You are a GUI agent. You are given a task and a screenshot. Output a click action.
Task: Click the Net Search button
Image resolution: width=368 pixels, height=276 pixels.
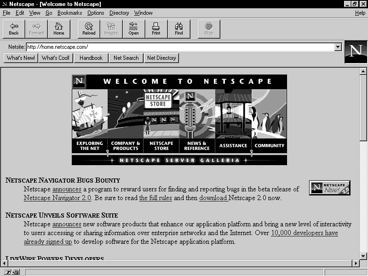[126, 58]
